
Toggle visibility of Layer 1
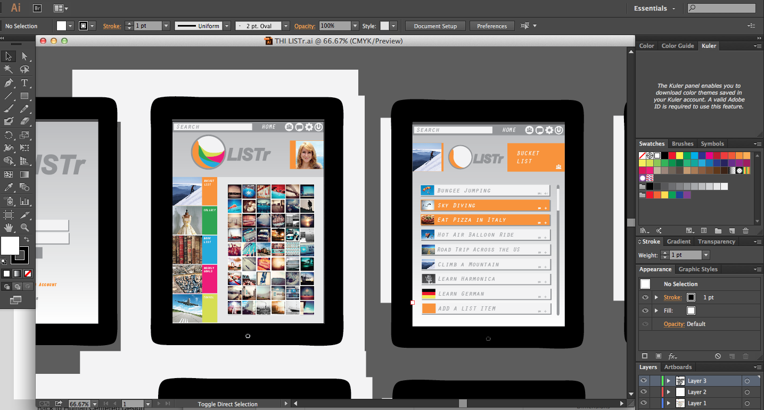pos(644,403)
